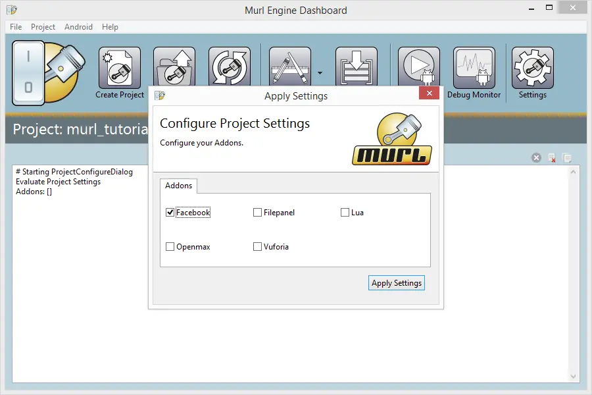The height and width of the screenshot is (395, 592).
Task: Enable the Openmax addon checkbox
Action: coord(170,246)
